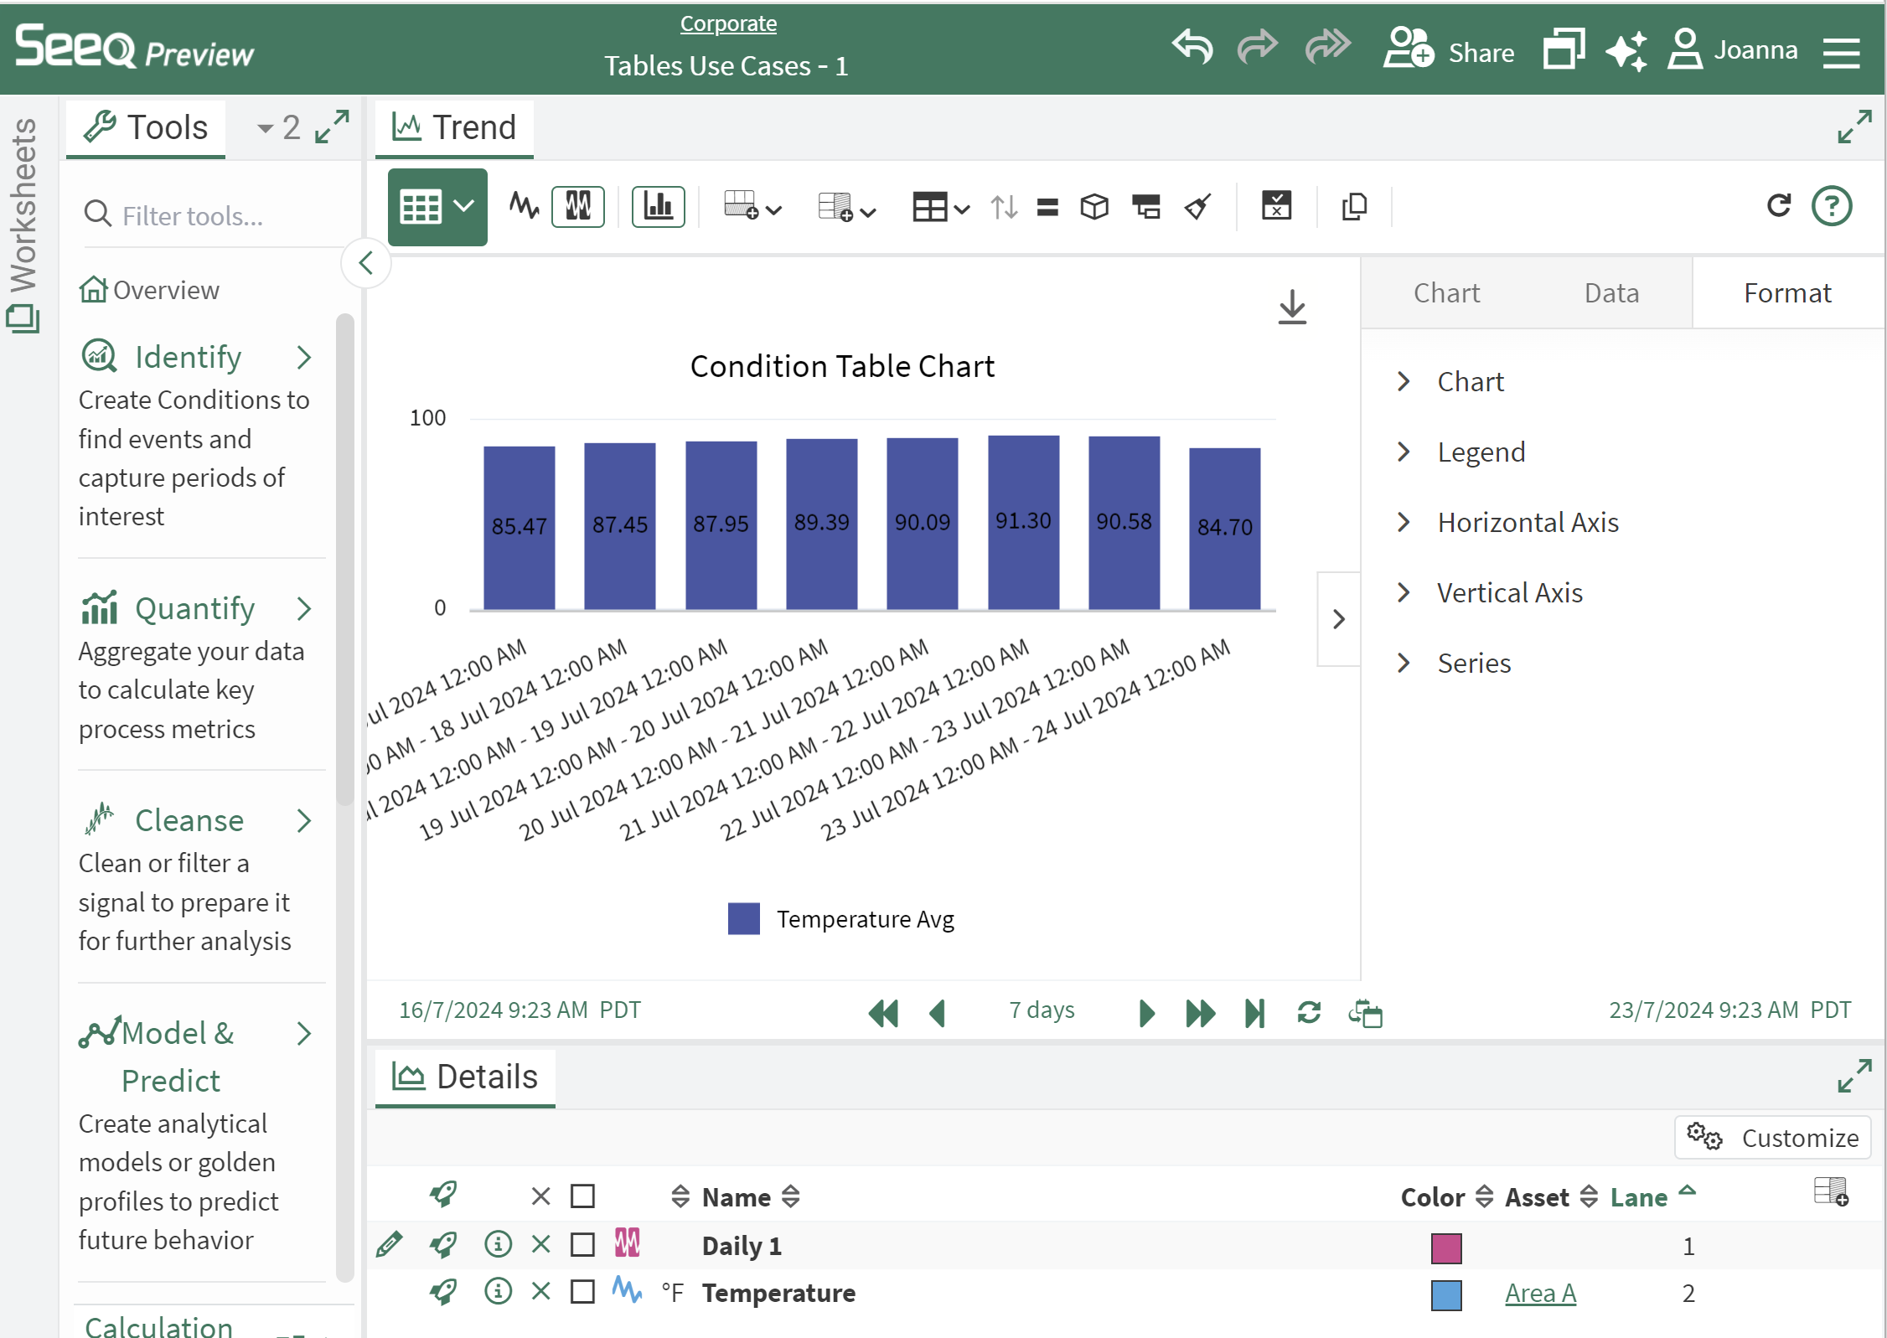Viewport: 1887px width, 1338px height.
Task: Open the table layout dropdown
Action: pyautogui.click(x=941, y=207)
